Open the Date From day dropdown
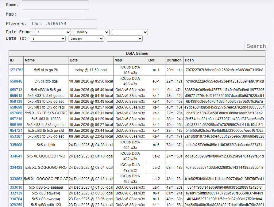Viewport: 274px width, 207px height. [x=53, y=32]
